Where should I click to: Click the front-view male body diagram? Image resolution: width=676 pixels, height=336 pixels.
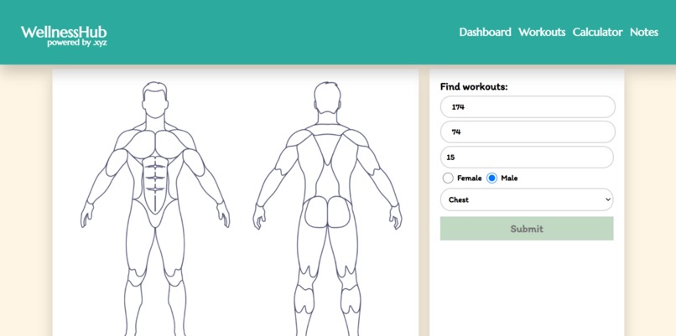point(155,209)
